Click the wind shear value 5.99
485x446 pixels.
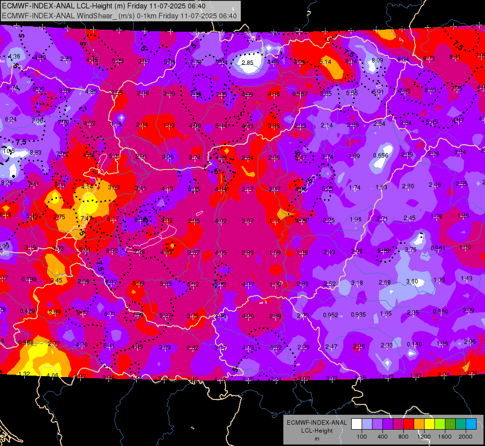[138, 283]
